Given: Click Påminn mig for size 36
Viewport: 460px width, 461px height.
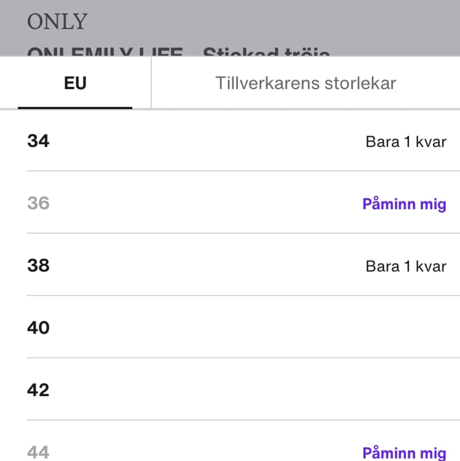Looking at the screenshot, I should tap(404, 203).
